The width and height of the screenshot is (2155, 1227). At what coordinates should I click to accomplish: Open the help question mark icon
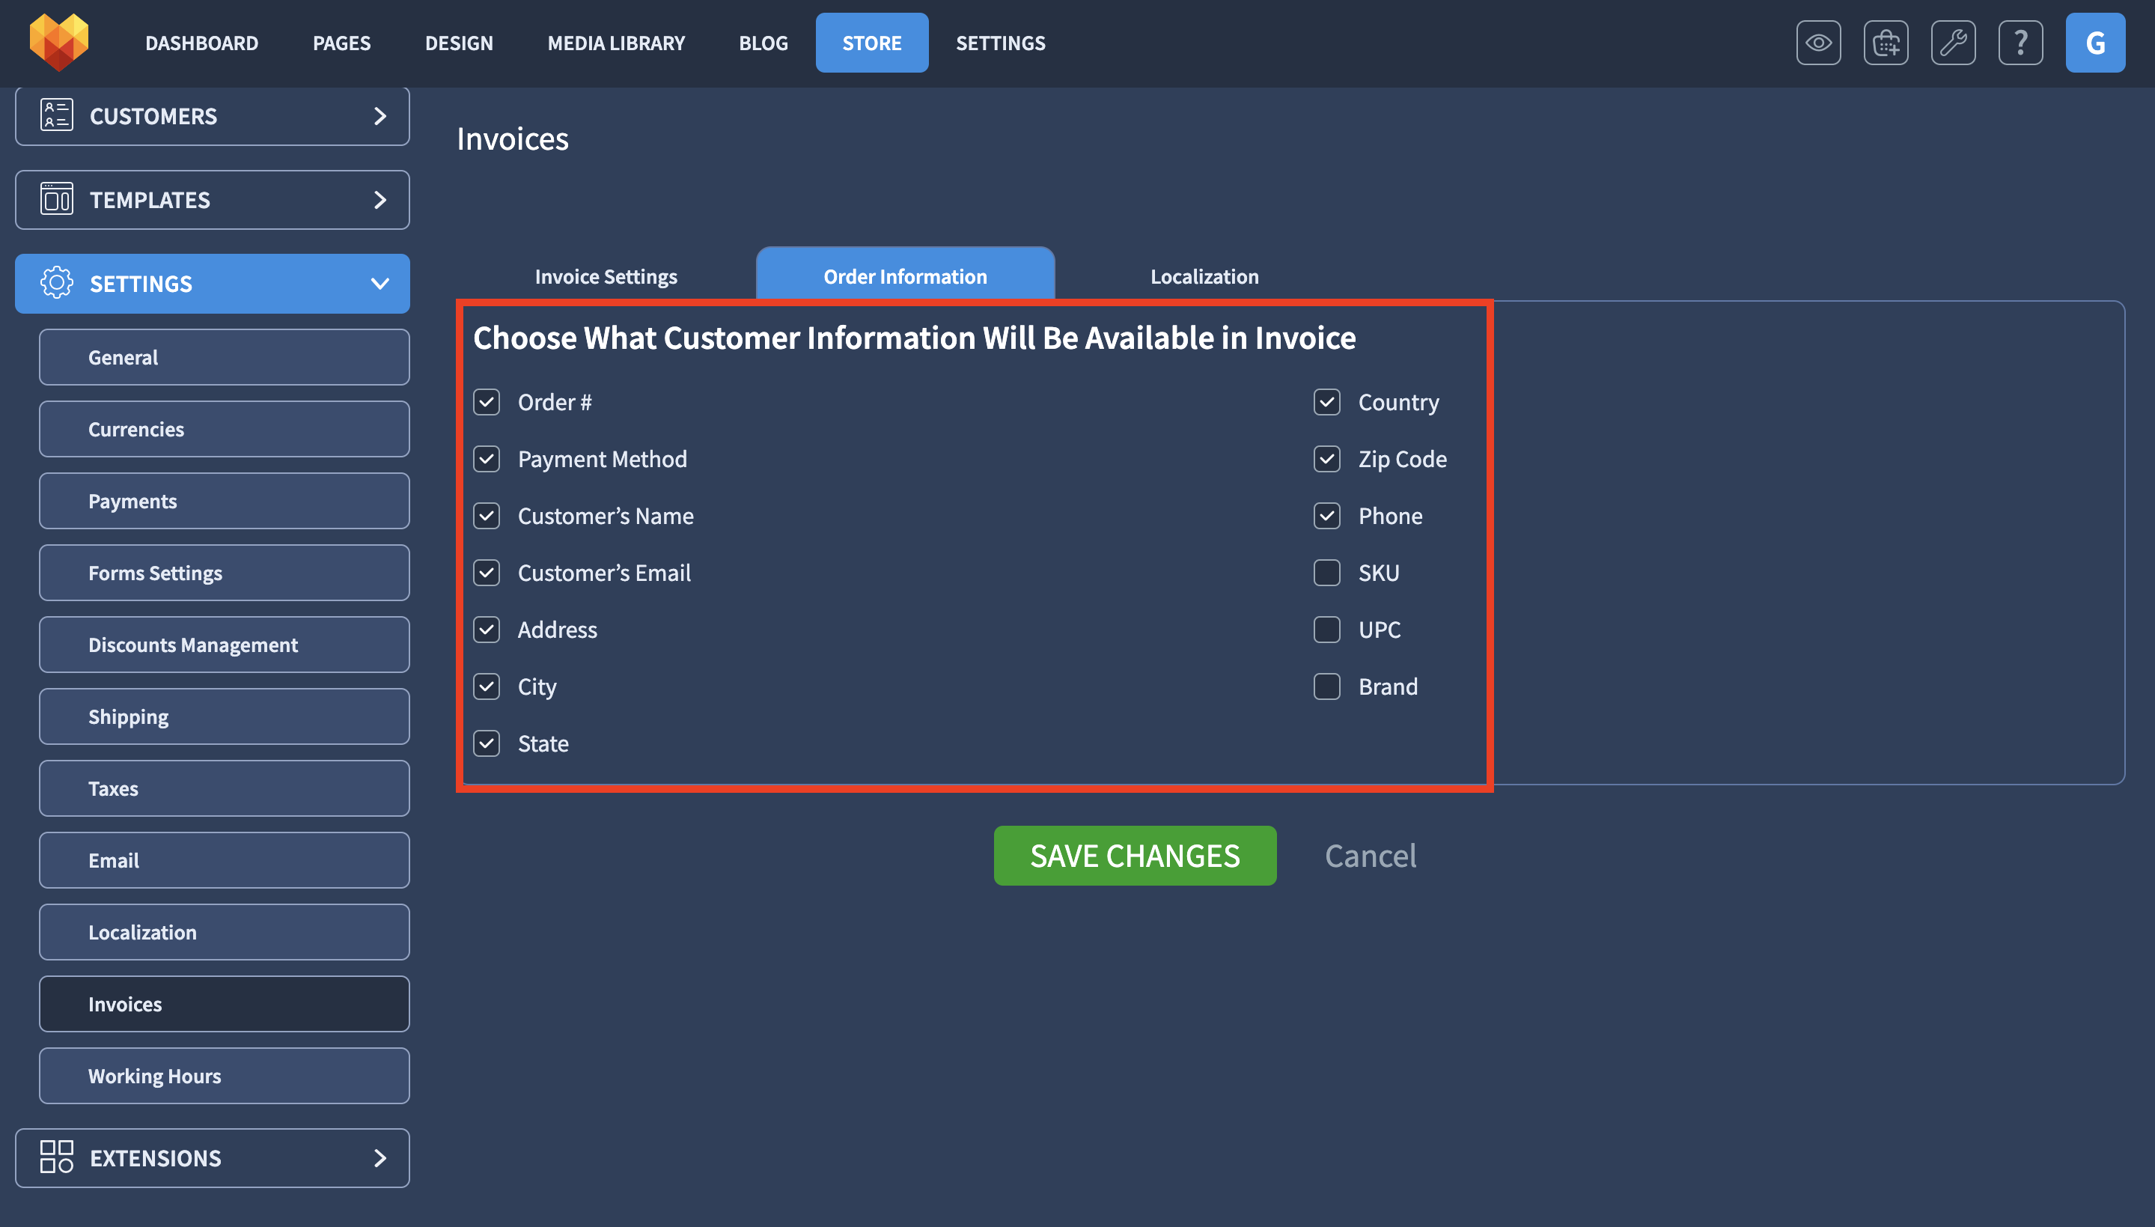click(x=2020, y=43)
